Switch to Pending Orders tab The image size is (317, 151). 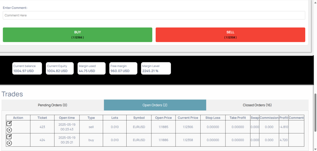[53, 105]
